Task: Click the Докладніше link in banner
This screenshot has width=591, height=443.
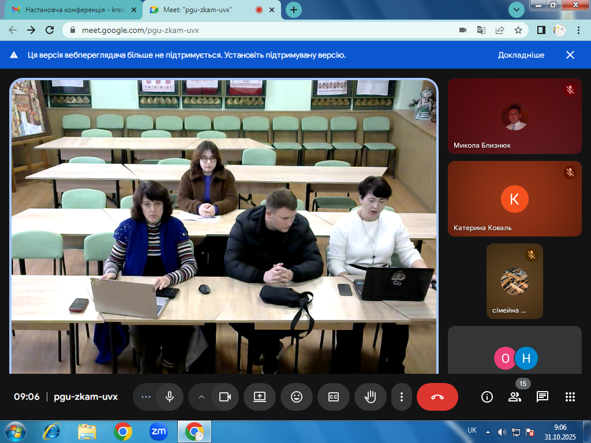Action: point(521,55)
